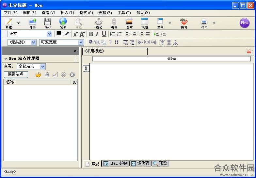Insert a table with the 表格 toolbar icon
256x178 pixels.
(x=145, y=23)
